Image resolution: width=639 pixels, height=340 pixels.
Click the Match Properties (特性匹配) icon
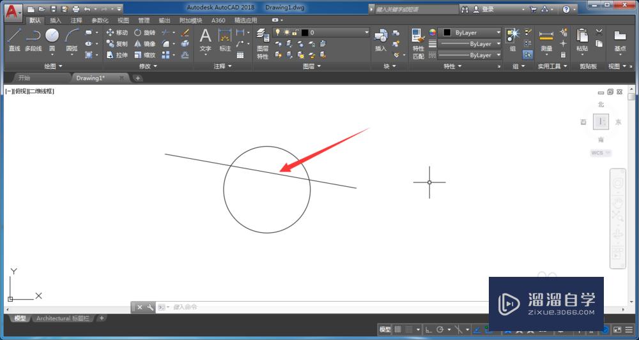[419, 38]
